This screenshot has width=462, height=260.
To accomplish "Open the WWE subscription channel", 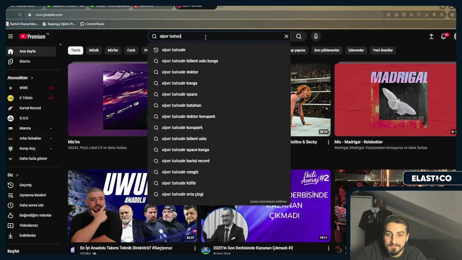I will (31, 88).
